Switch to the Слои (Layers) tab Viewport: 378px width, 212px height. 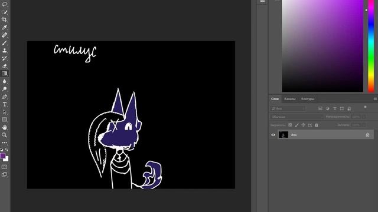click(275, 99)
